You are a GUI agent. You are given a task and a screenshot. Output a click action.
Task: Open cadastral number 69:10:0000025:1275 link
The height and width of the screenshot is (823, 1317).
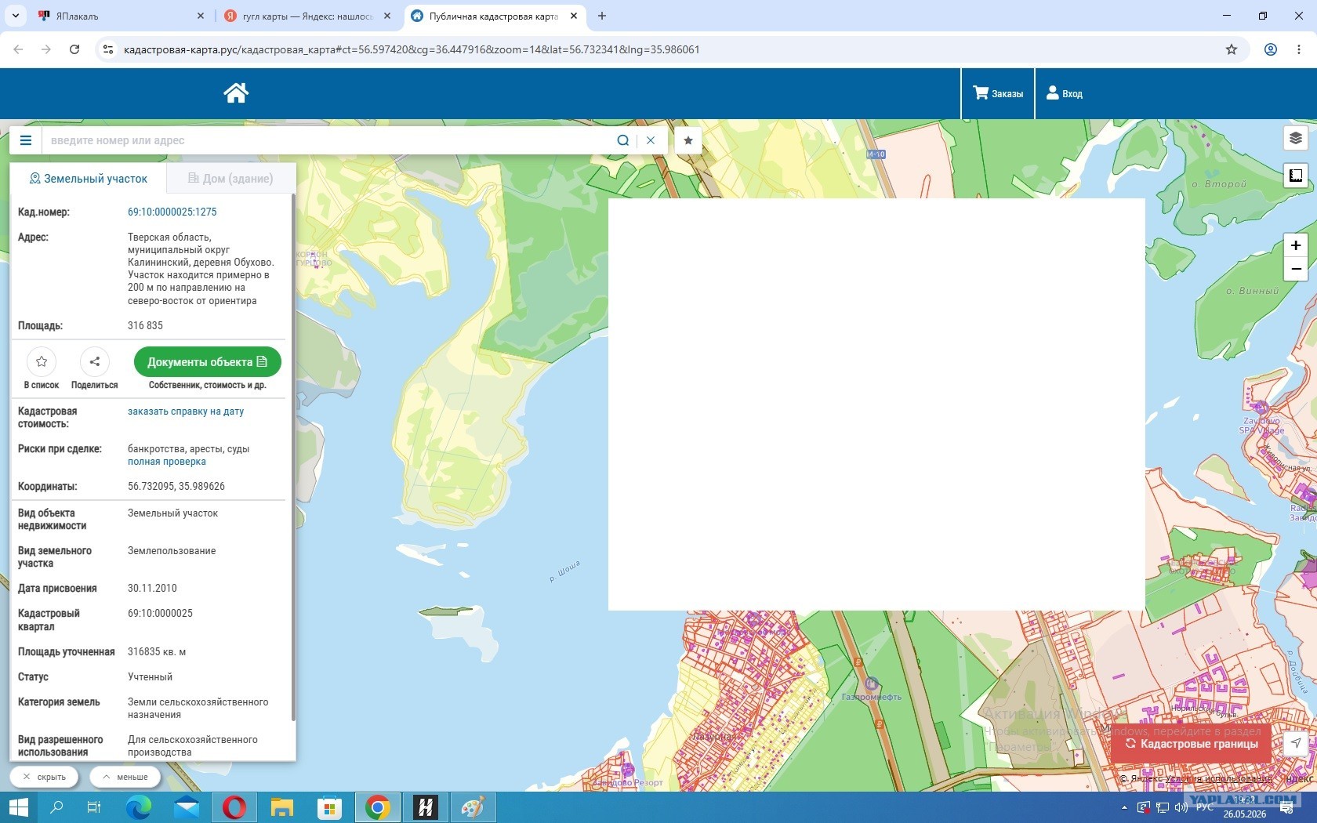172,212
